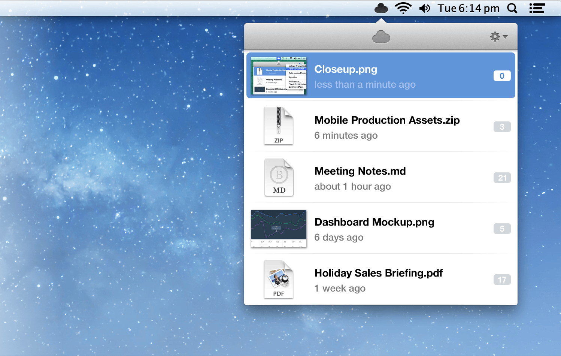Image resolution: width=561 pixels, height=356 pixels.
Task: Click the ZIP file icon for Mobile Production Assets
Action: (x=279, y=126)
